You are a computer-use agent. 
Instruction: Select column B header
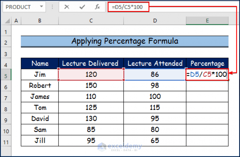(x=40, y=21)
